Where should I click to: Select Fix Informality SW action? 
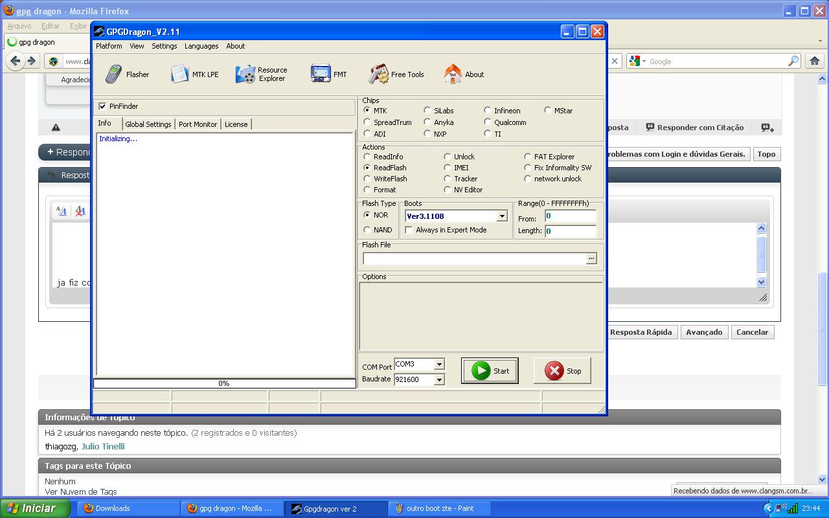click(528, 168)
